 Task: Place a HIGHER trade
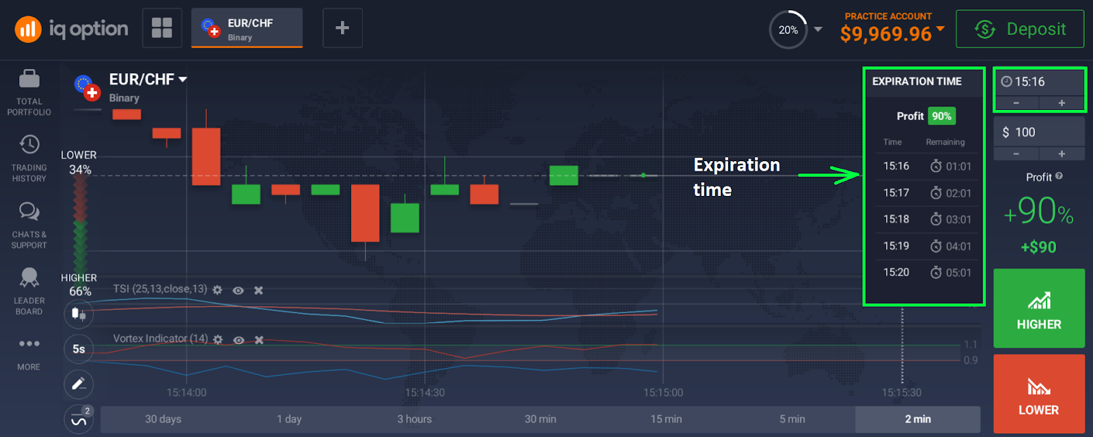pos(1039,308)
